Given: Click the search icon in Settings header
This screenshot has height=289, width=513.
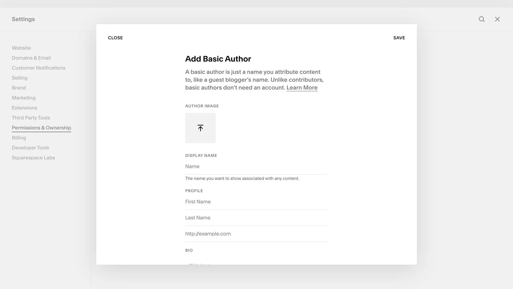Looking at the screenshot, I should pyautogui.click(x=482, y=19).
